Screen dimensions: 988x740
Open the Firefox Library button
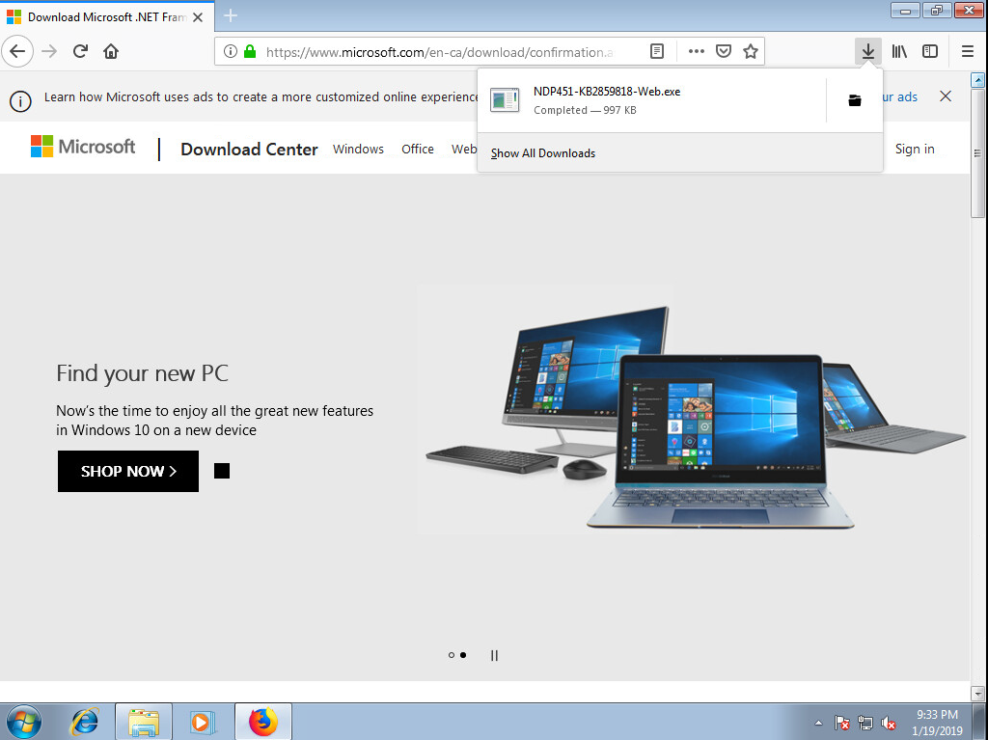pos(900,52)
